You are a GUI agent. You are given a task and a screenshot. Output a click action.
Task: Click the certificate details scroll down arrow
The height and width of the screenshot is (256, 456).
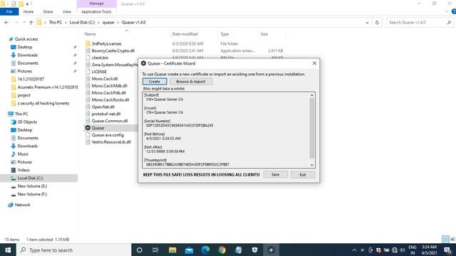(x=312, y=165)
